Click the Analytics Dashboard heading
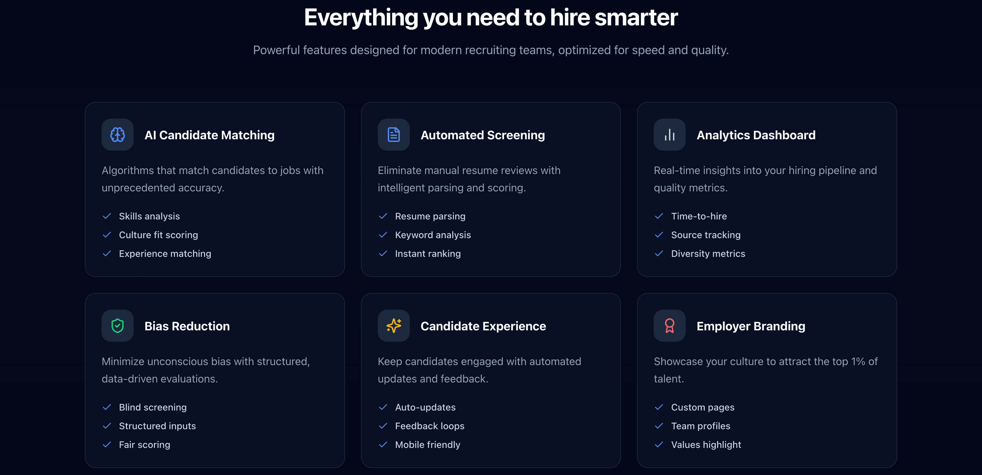 coord(756,135)
